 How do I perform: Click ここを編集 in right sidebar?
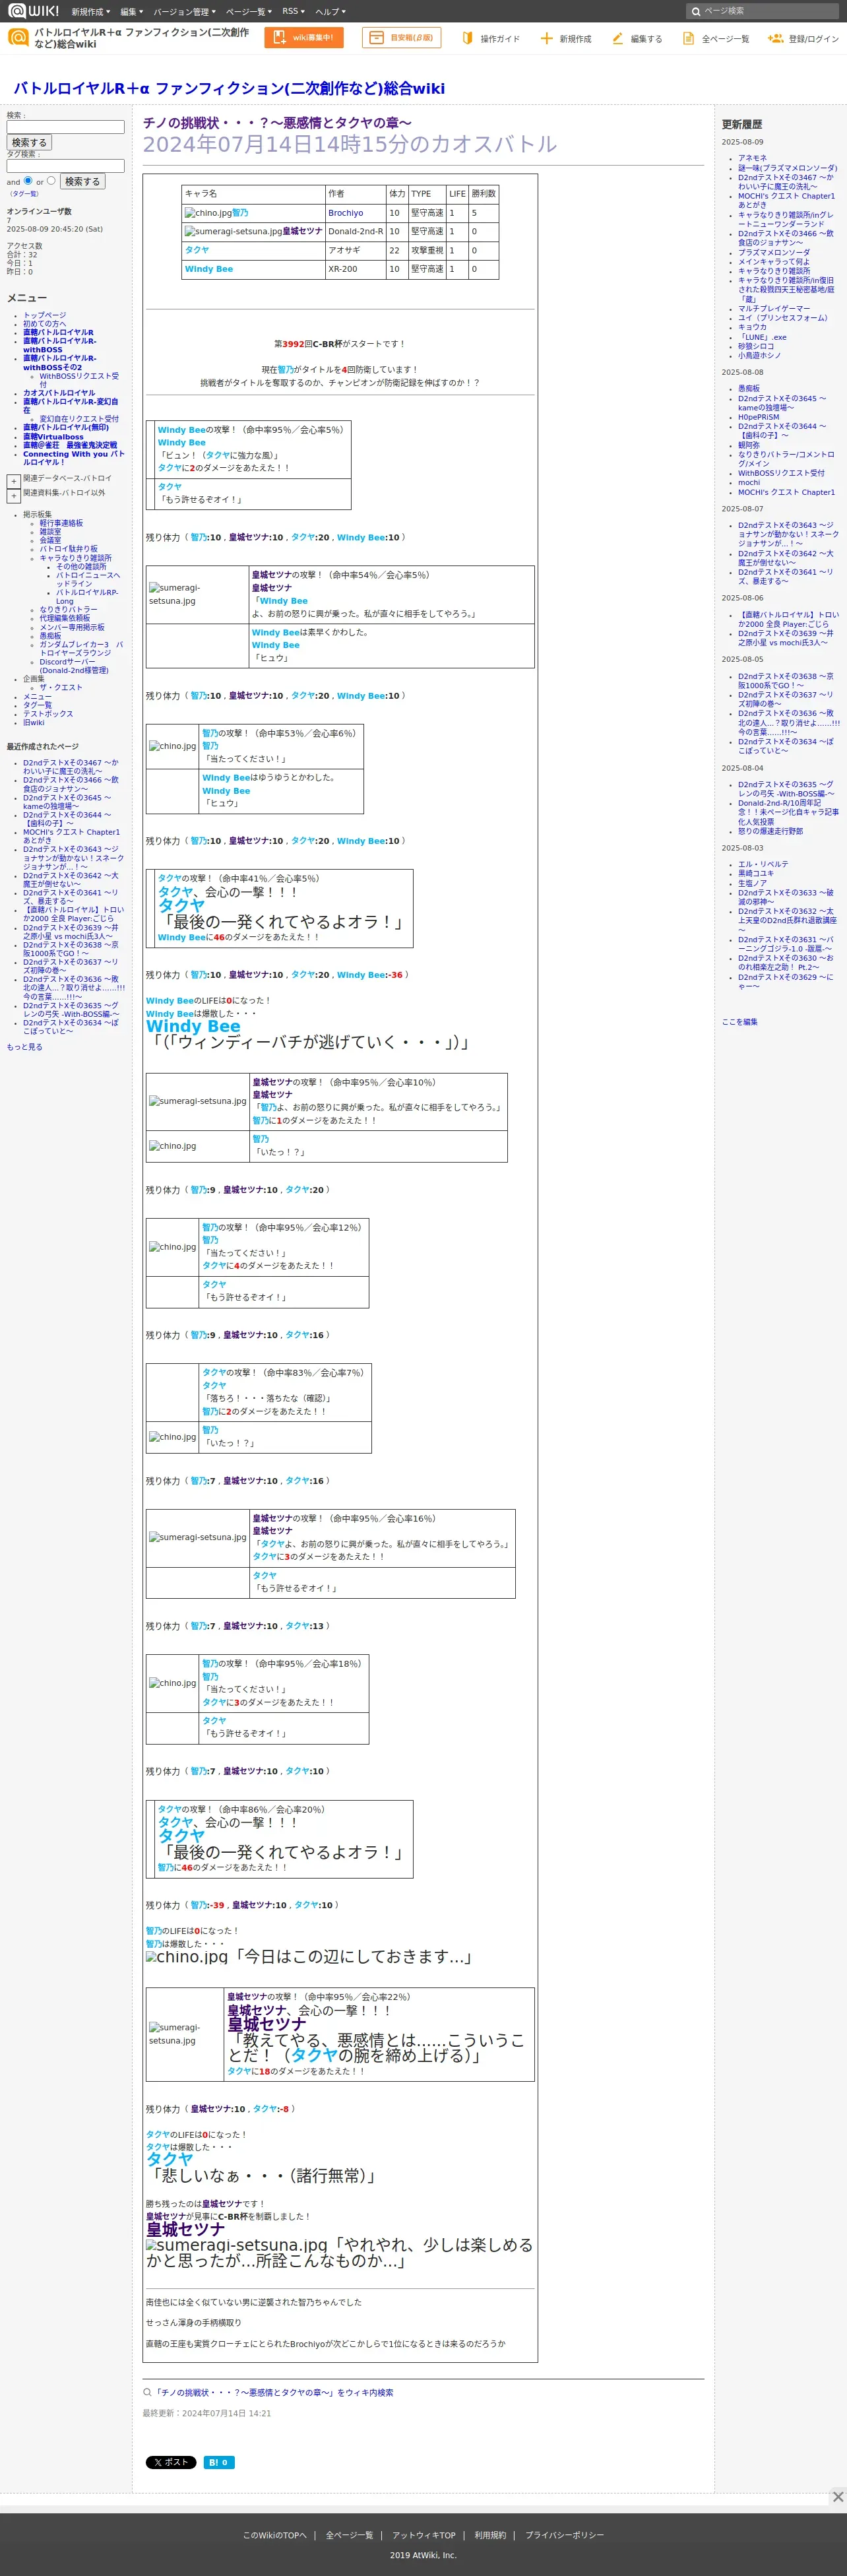click(740, 1022)
